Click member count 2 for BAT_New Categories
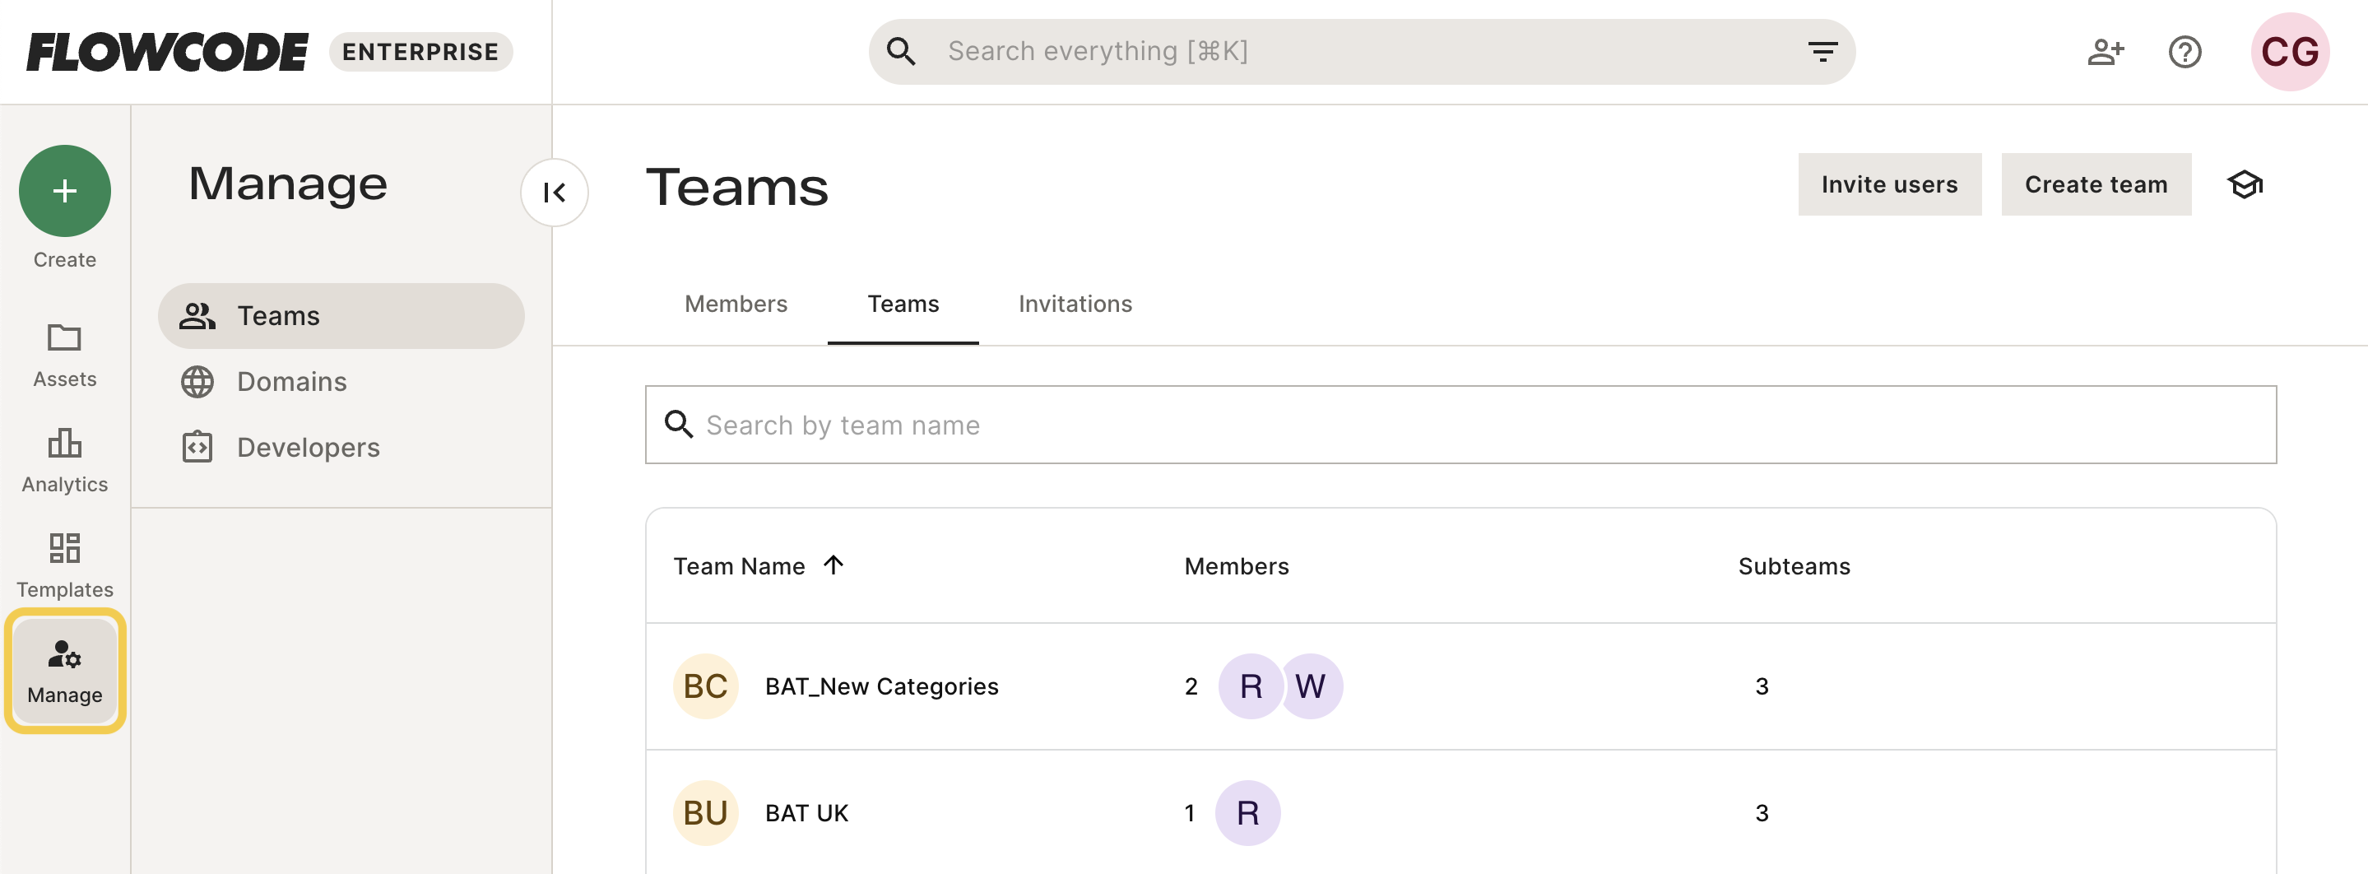 click(x=1191, y=686)
